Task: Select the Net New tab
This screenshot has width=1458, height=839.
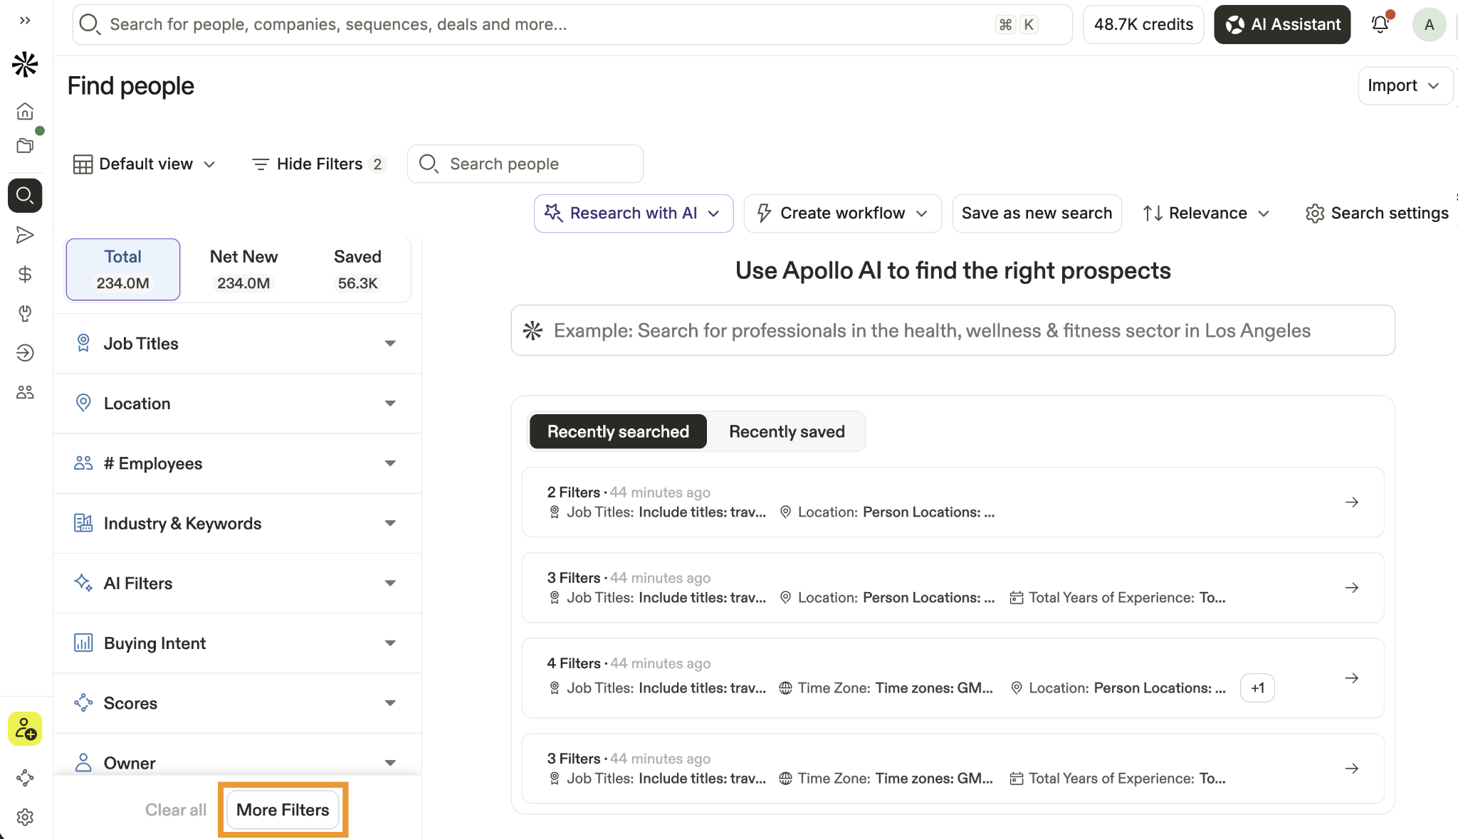Action: (243, 269)
